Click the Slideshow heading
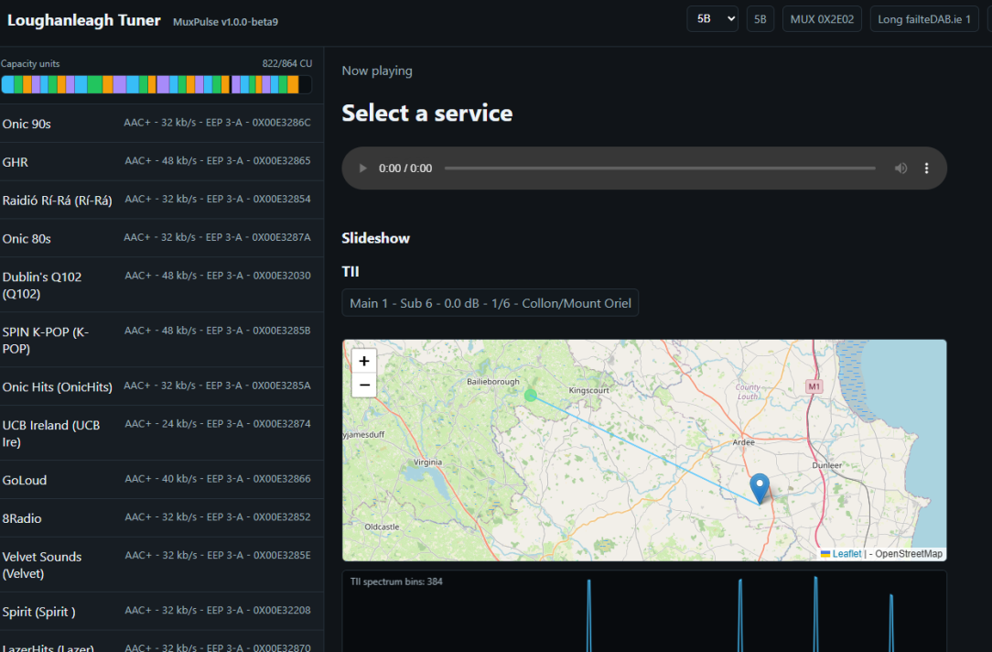Viewport: 992px width, 652px height. click(x=376, y=238)
